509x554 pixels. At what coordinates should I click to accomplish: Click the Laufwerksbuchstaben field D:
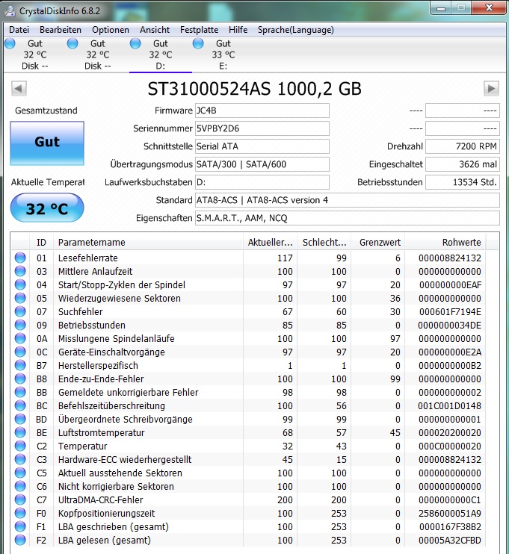point(262,182)
